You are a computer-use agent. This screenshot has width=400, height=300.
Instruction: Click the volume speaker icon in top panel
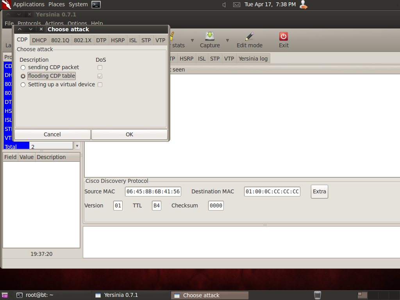coord(224,5)
